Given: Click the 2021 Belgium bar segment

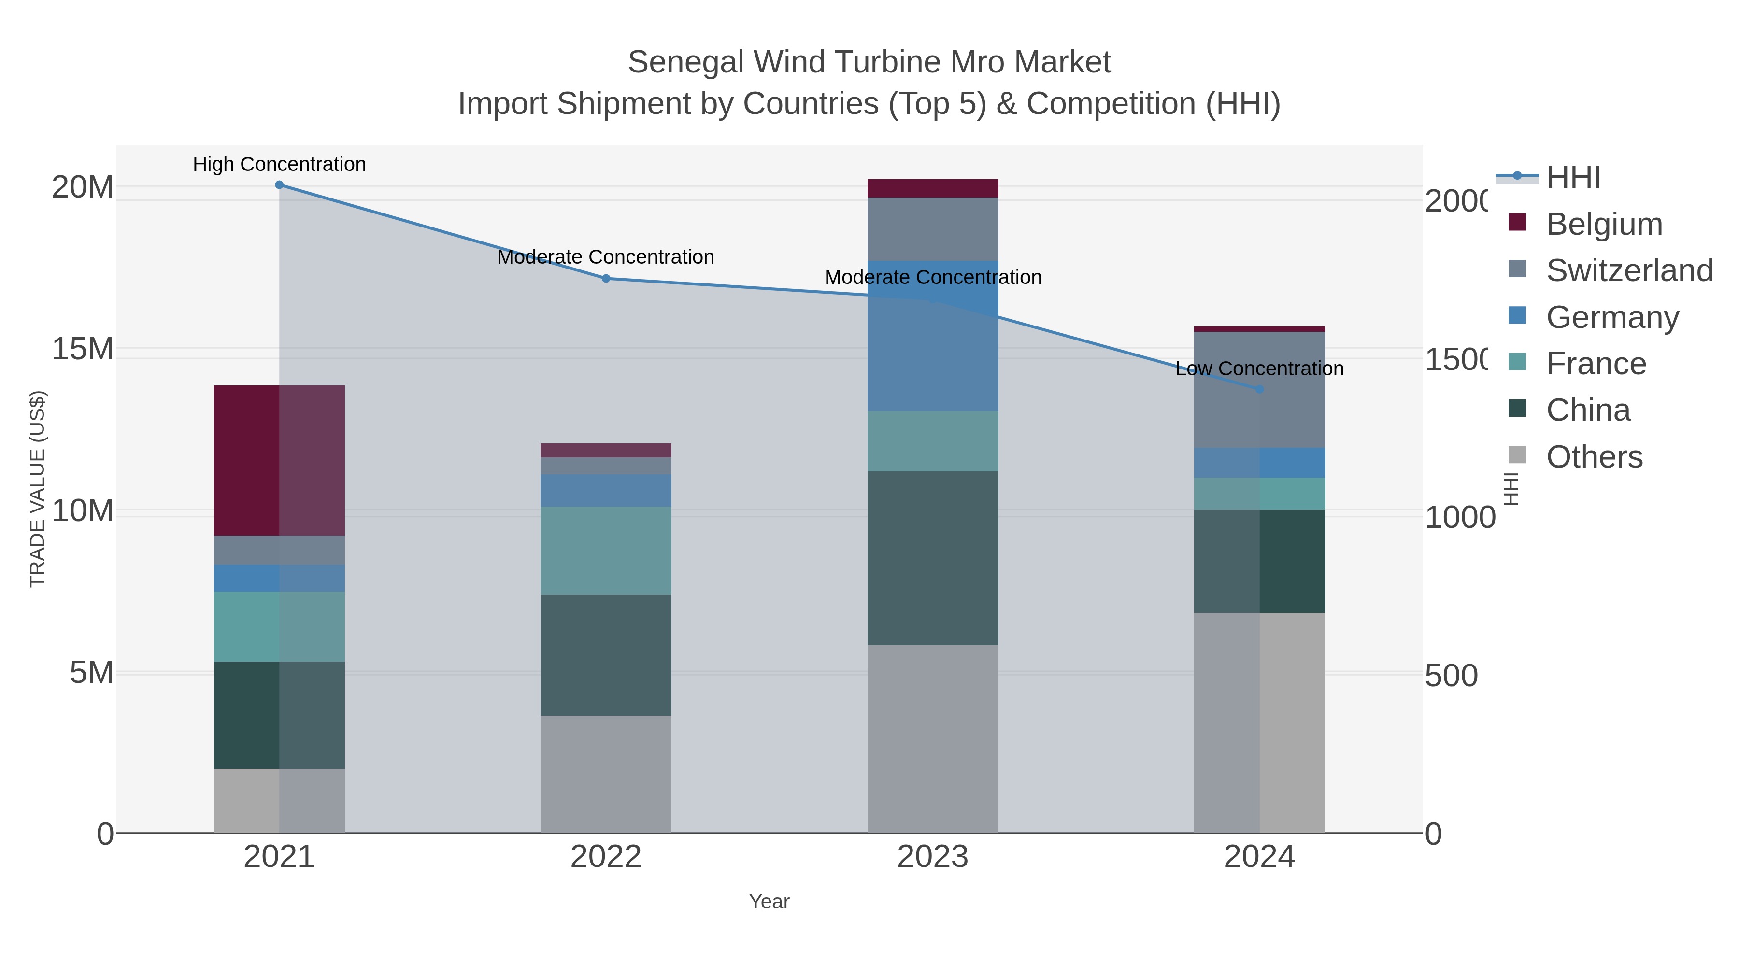Looking at the screenshot, I should (280, 461).
